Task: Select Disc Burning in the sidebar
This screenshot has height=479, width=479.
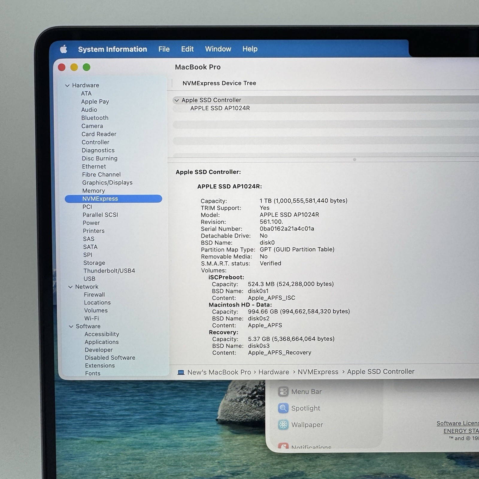Action: click(100, 158)
